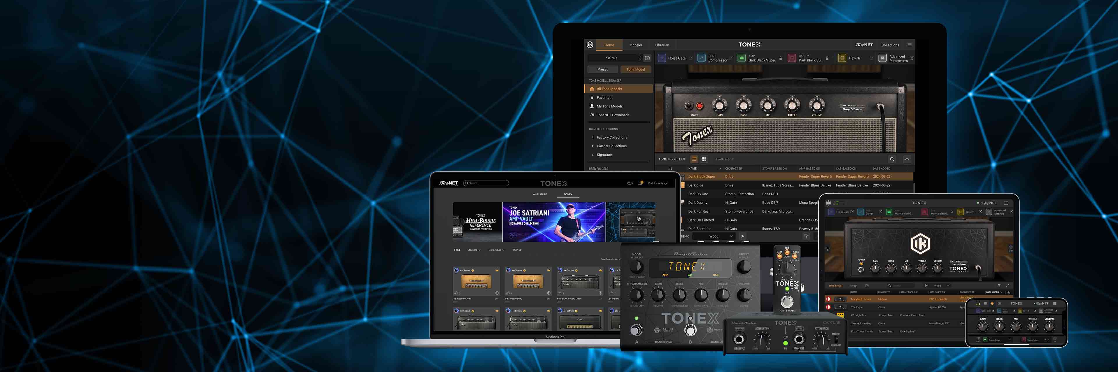Select the AMPLITUBE tab in ToneNET window
Screen dimensions: 1118x372
click(540, 194)
